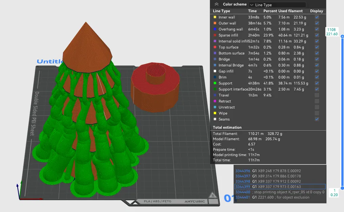
Task: Toggle Support display checkbox
Action: pos(317,83)
